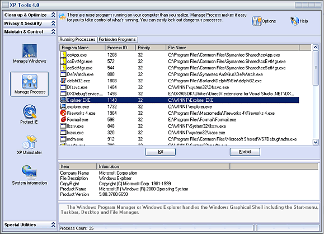Select the Foxmail.exe process name
The width and height of the screenshot is (324, 234).
point(77,120)
